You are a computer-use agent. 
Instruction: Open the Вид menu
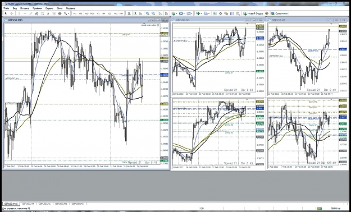pos(15,8)
